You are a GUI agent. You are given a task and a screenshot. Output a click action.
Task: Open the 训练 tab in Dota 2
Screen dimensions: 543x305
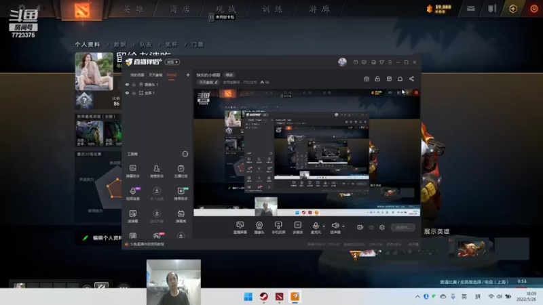coord(272,9)
